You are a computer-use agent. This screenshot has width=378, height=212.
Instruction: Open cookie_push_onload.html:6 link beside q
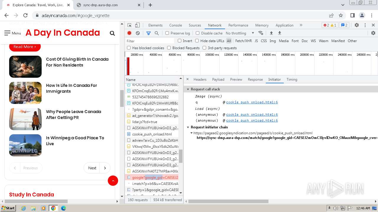click(252, 102)
